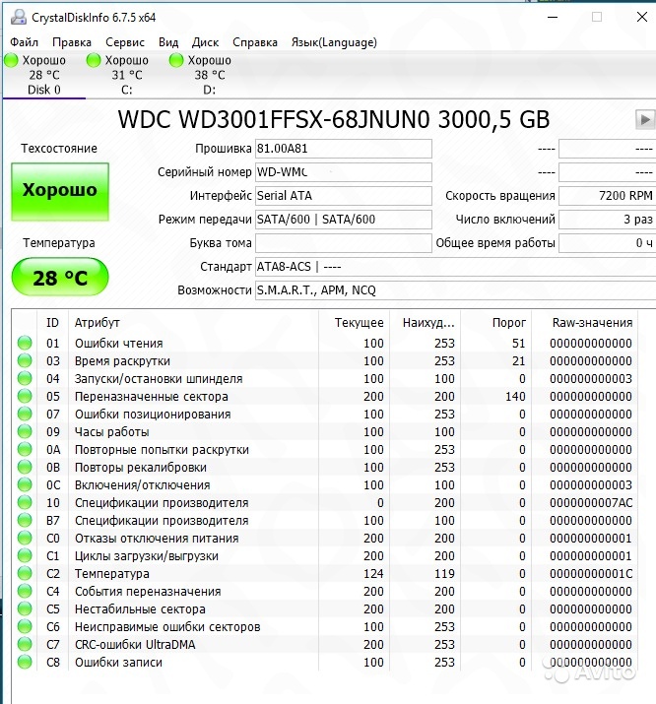Click the Общее время работы value 0 ч
Screen dimensions: 656x704
(608, 243)
